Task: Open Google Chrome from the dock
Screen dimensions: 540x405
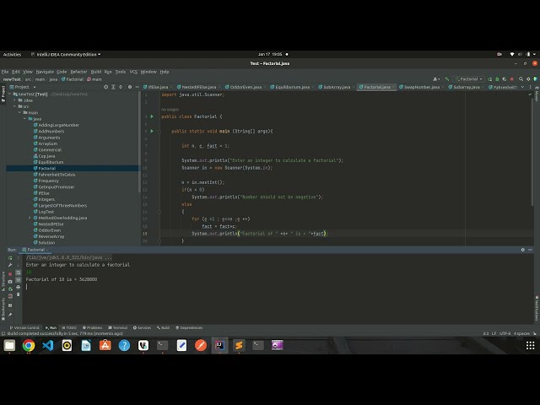Action: point(29,345)
